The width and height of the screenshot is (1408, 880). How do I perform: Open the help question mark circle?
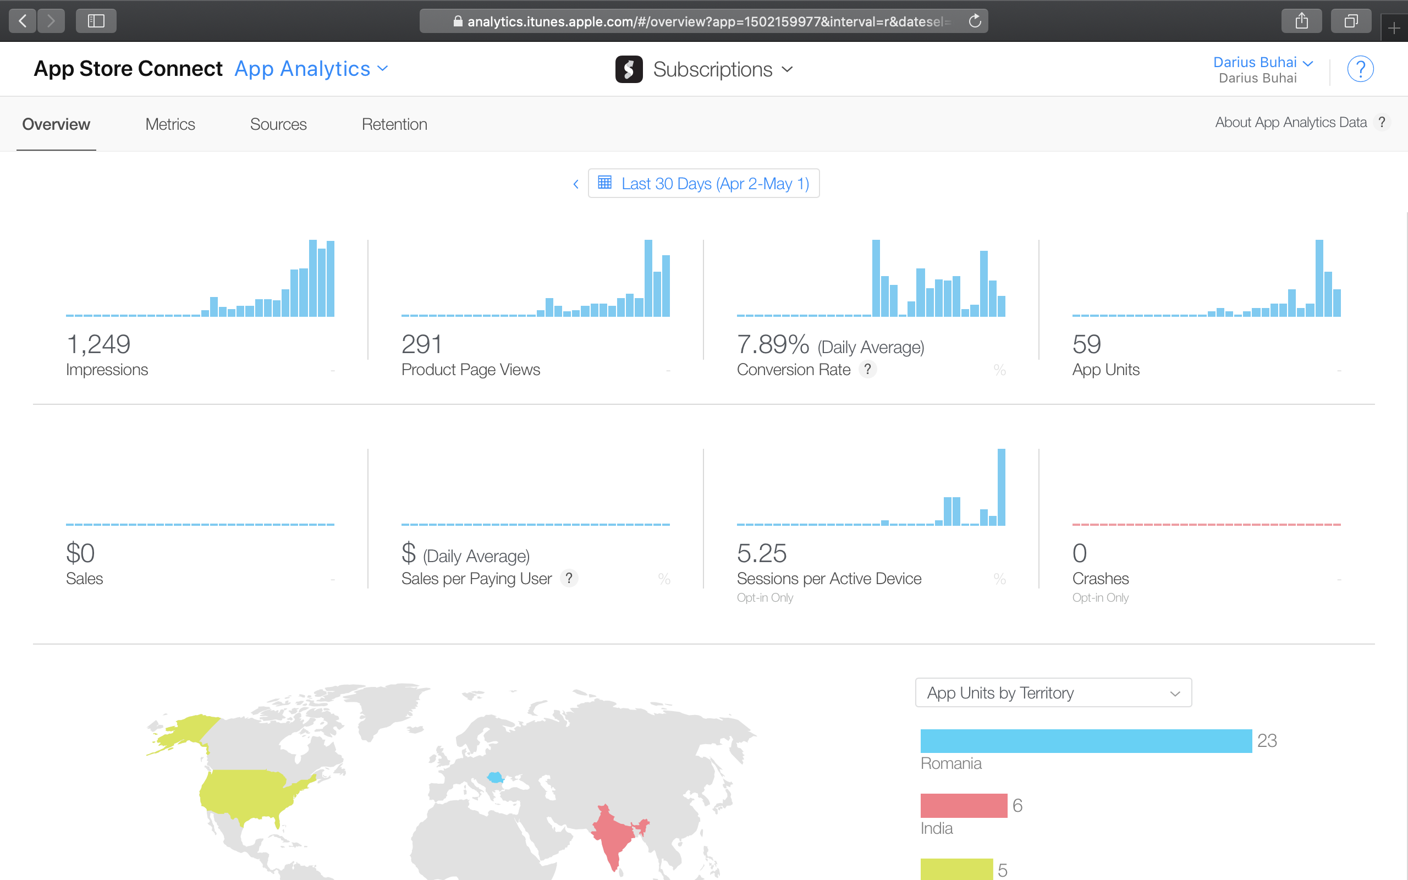[1360, 69]
